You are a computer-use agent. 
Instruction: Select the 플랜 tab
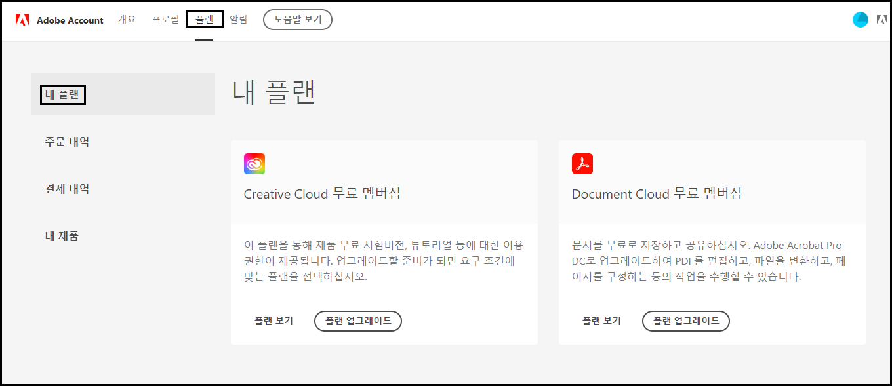click(205, 20)
